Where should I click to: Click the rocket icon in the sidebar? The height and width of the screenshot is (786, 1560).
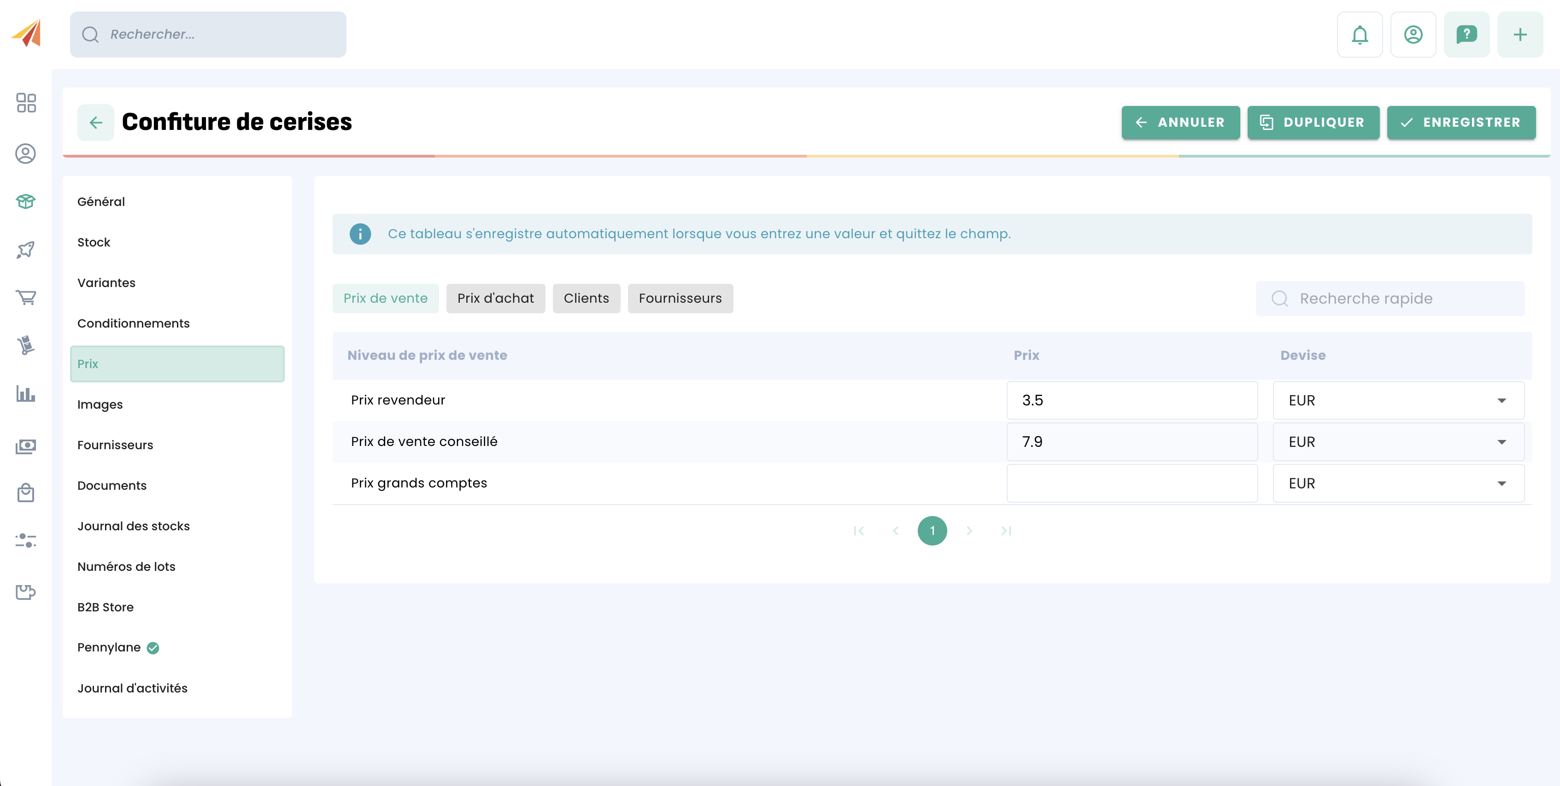[25, 250]
